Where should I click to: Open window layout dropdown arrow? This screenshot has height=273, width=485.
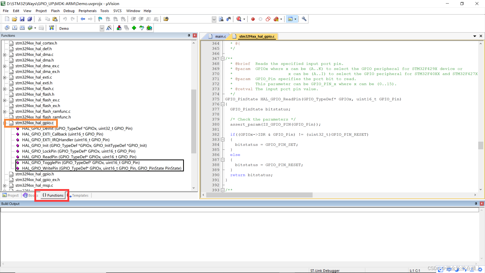pyautogui.click(x=295, y=19)
